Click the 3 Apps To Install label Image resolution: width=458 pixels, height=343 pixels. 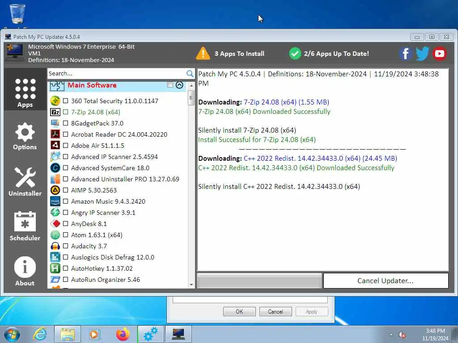click(239, 54)
